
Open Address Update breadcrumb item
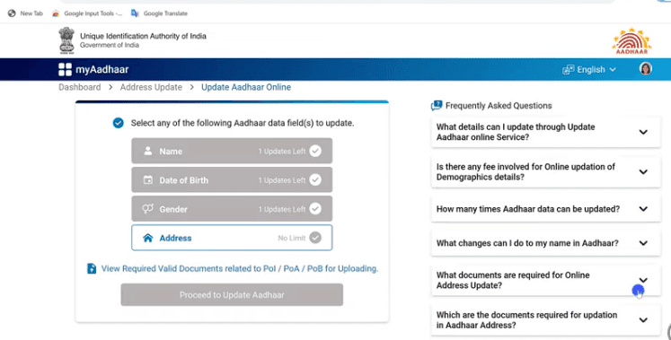point(151,87)
